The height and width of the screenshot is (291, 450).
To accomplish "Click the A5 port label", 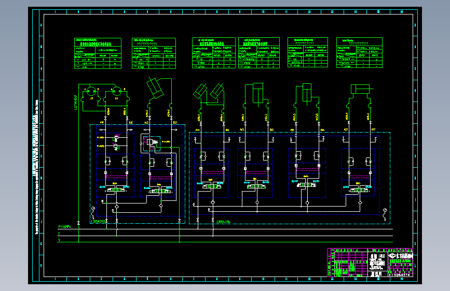I will pos(242,130).
